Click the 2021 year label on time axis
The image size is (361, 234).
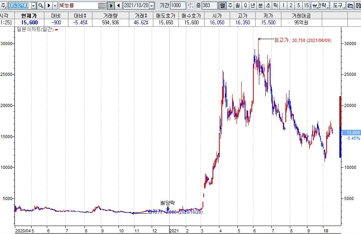click(174, 231)
